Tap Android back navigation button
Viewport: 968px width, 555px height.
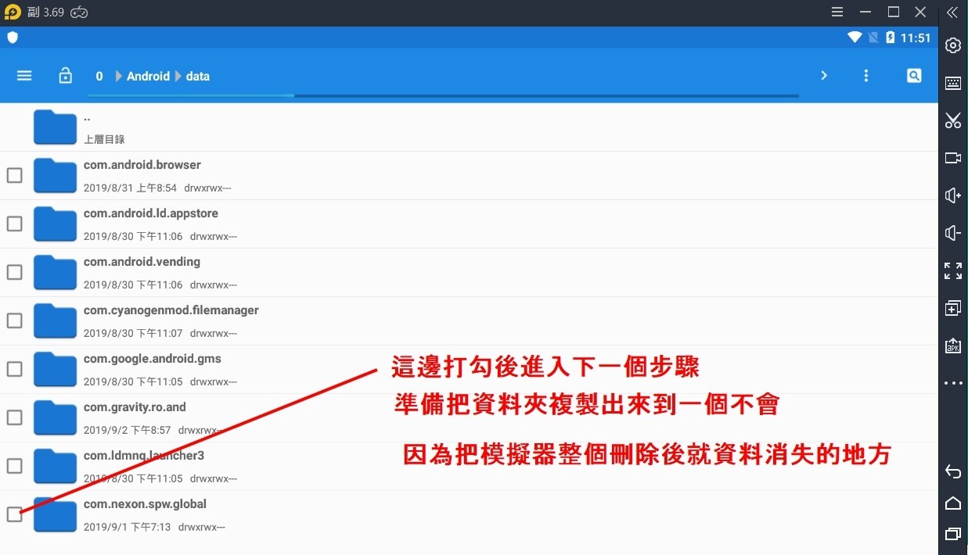[x=953, y=471]
